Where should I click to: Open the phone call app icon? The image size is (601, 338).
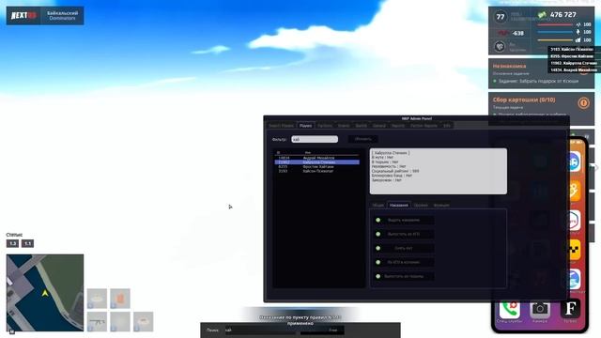point(509,309)
